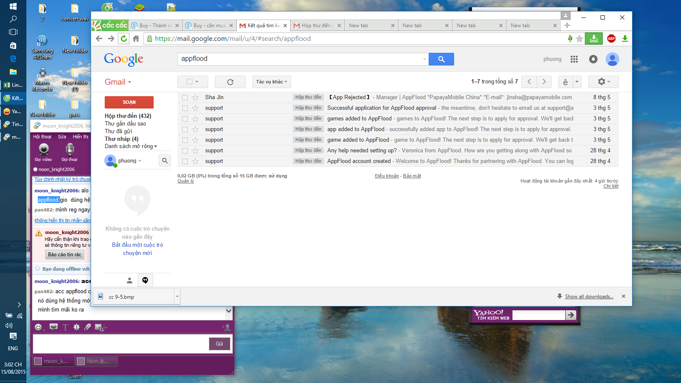Open the AdBlock Plus extension
This screenshot has width=681, height=383.
click(611, 39)
